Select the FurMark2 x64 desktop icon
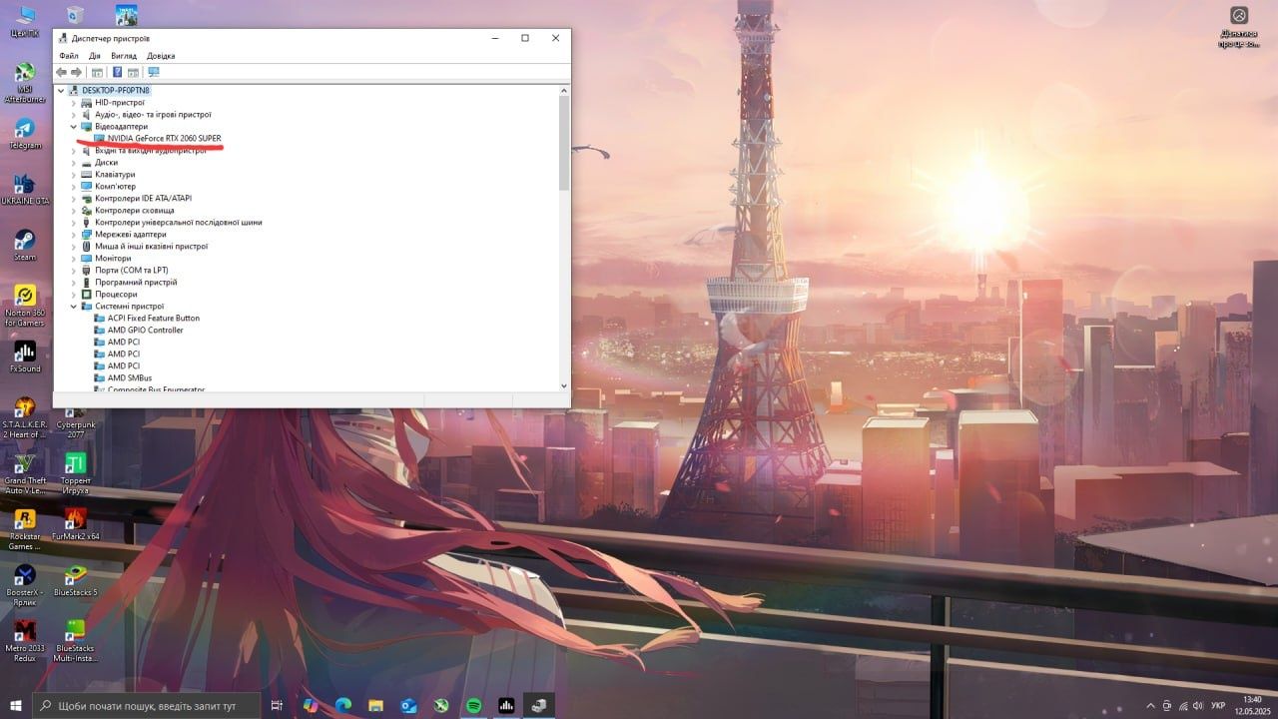Screen dimensions: 1278x719 coord(76,524)
